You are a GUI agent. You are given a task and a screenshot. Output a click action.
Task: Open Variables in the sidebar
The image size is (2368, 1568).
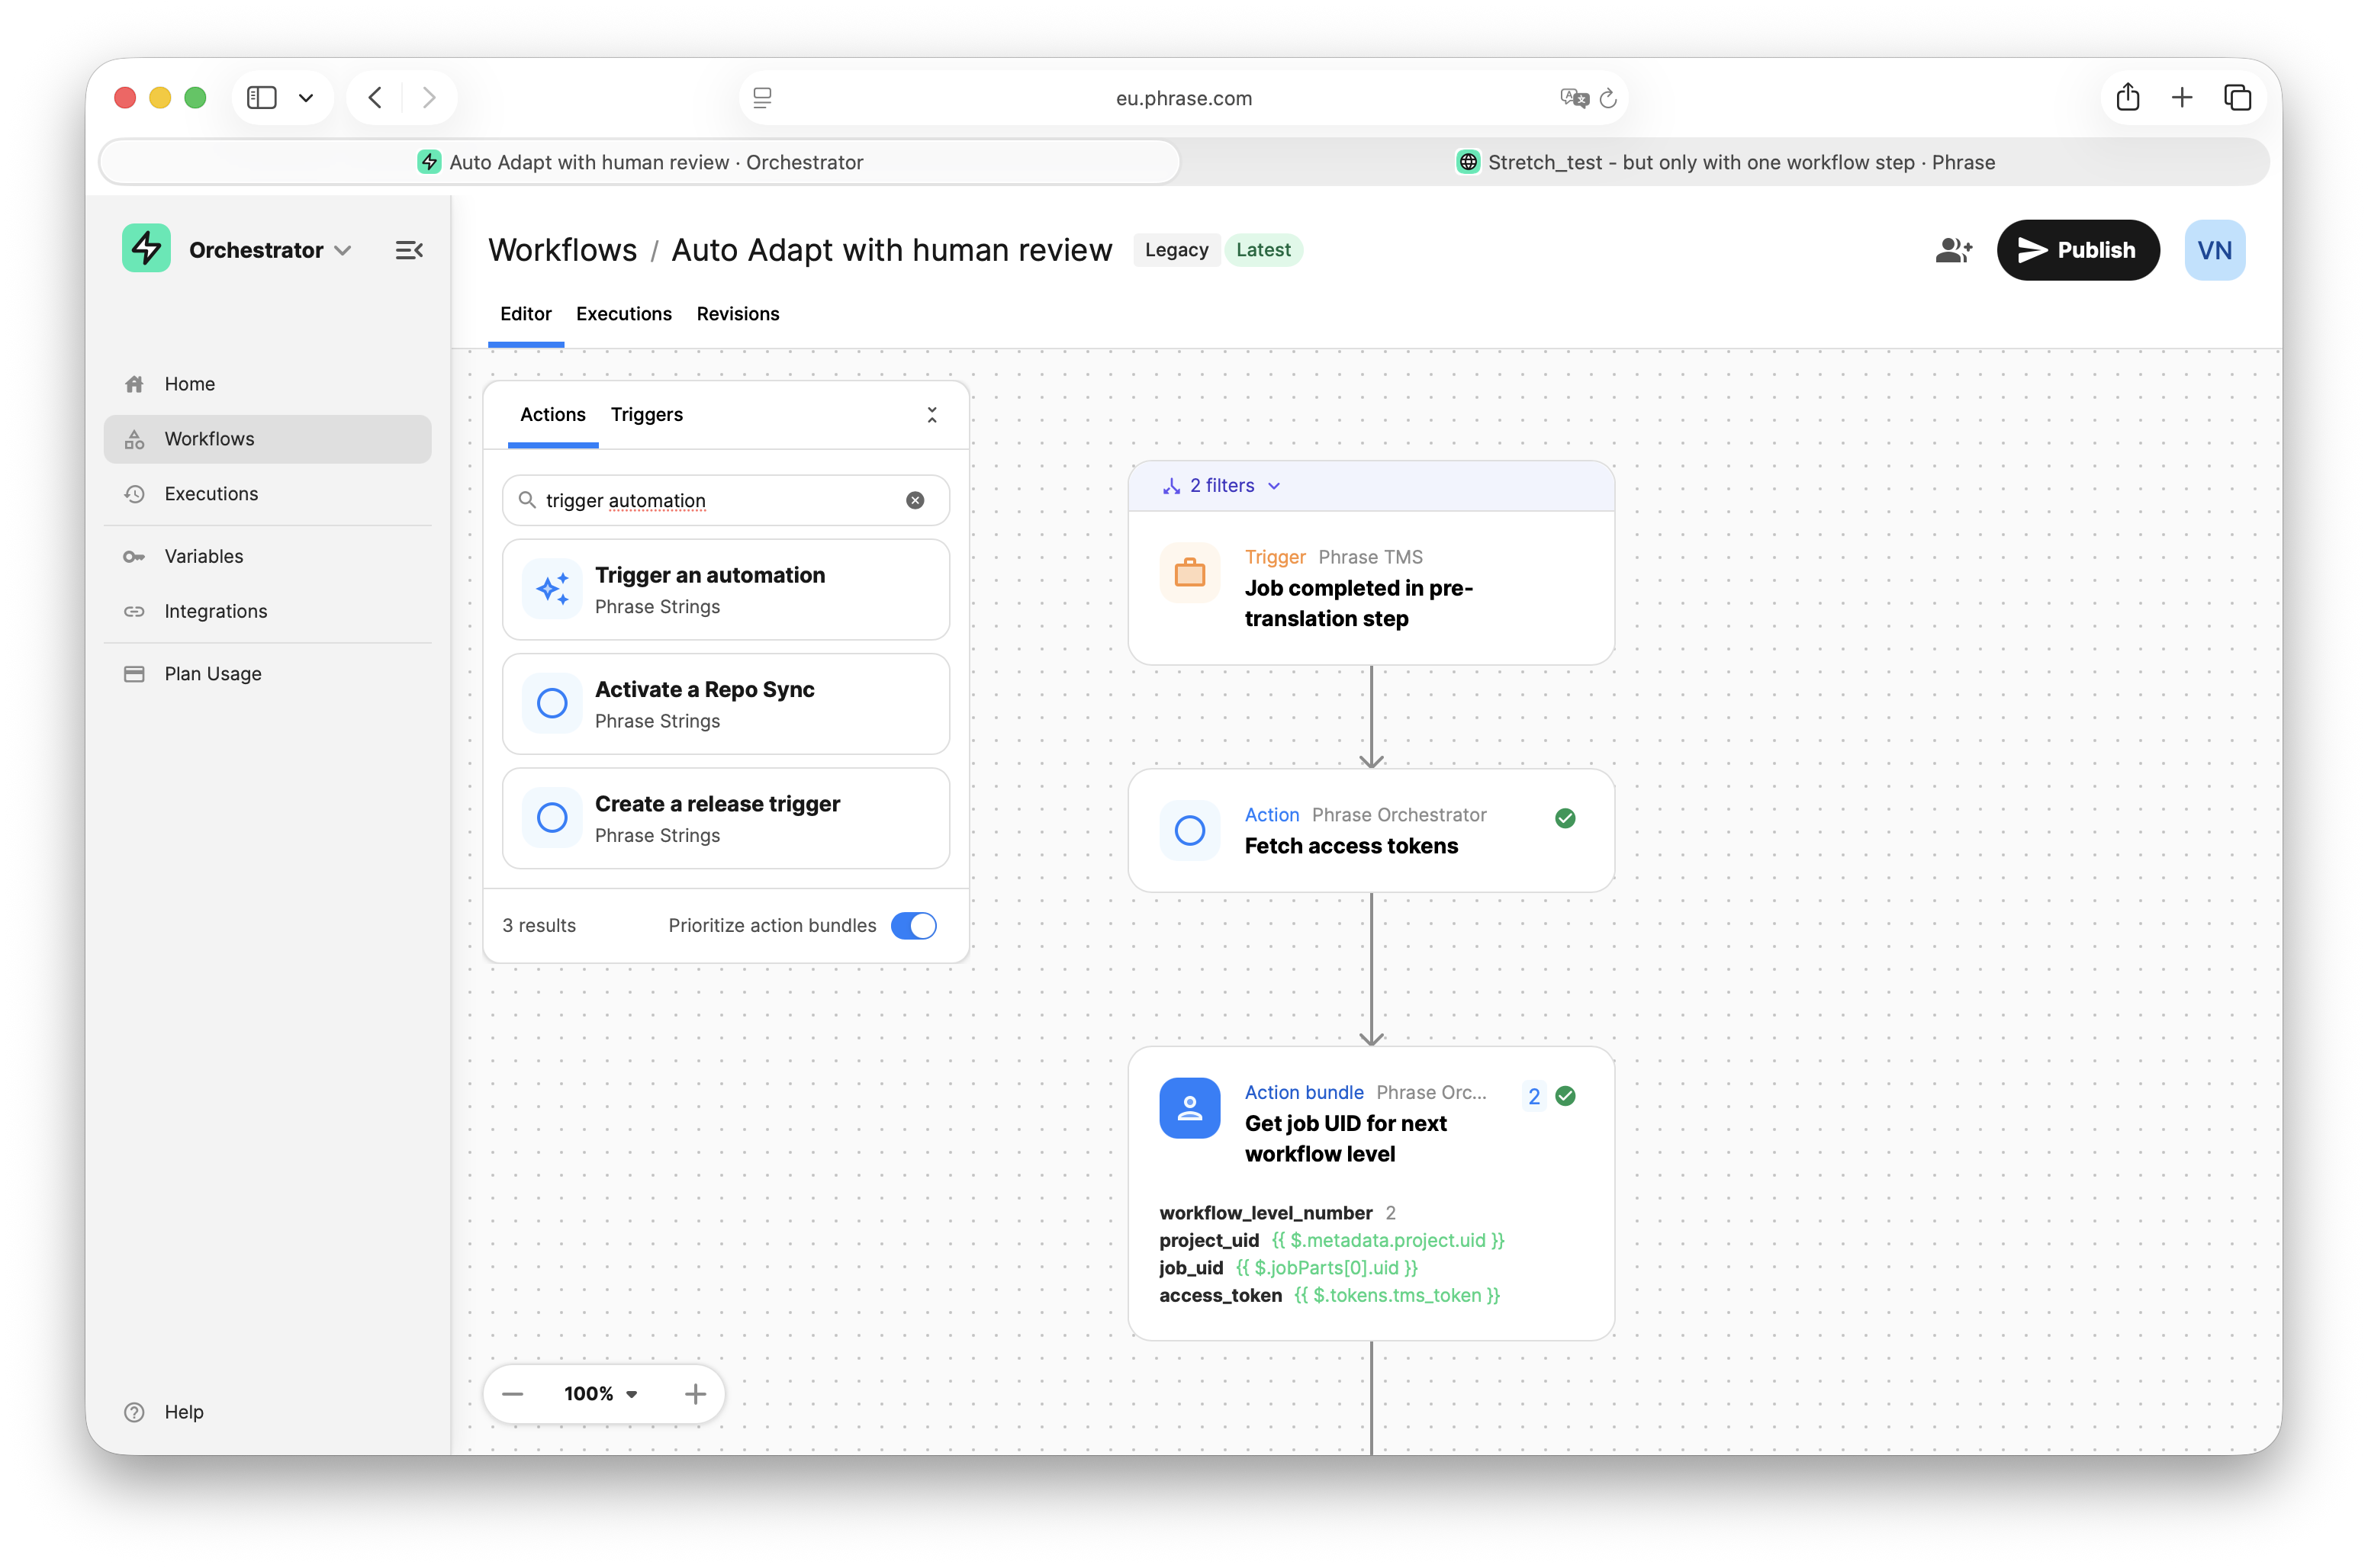[268, 556]
